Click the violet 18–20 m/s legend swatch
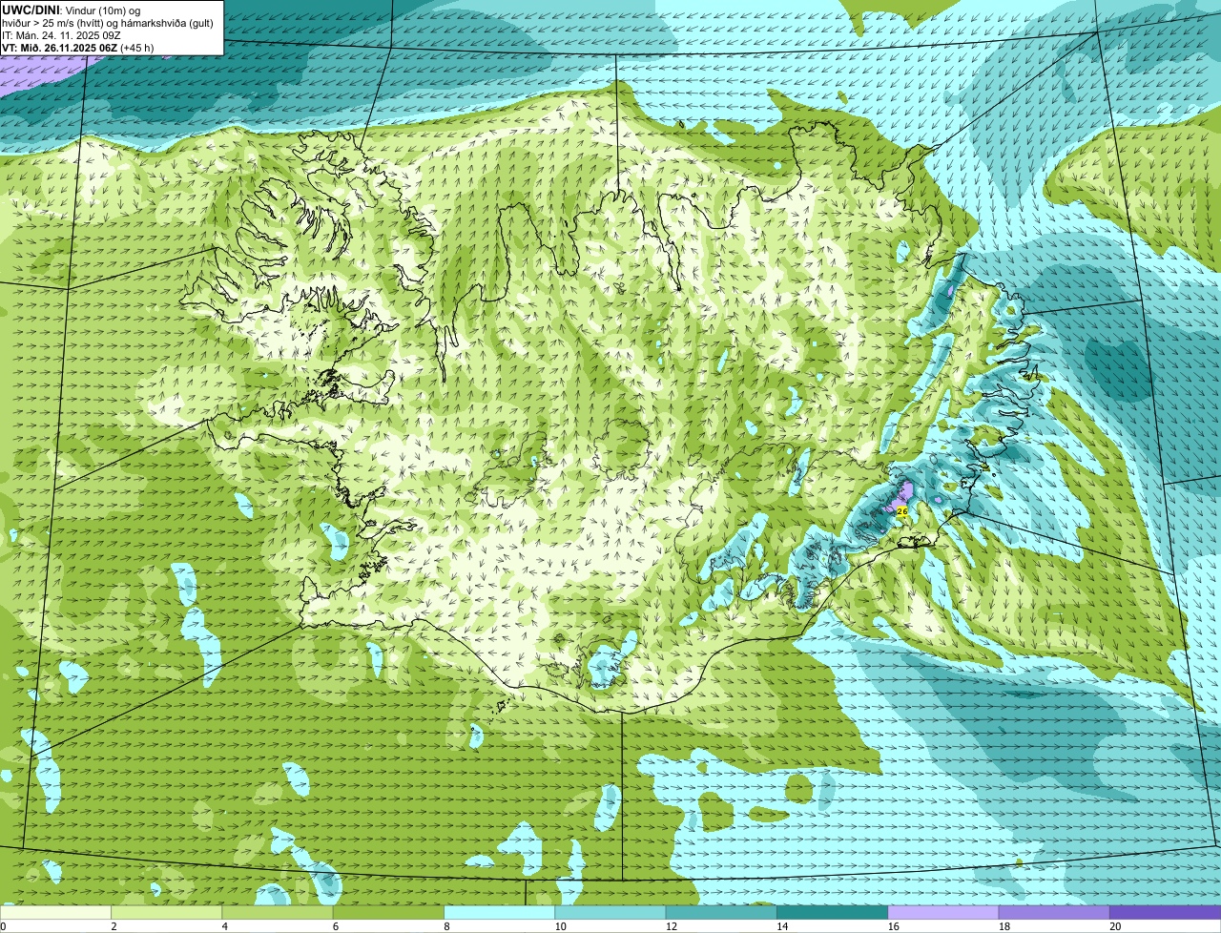 [1054, 912]
